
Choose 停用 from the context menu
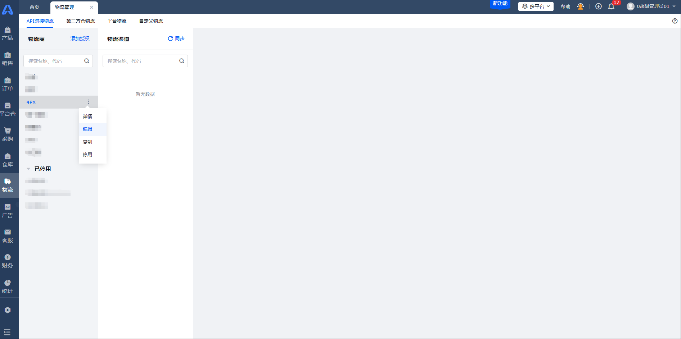click(93, 155)
